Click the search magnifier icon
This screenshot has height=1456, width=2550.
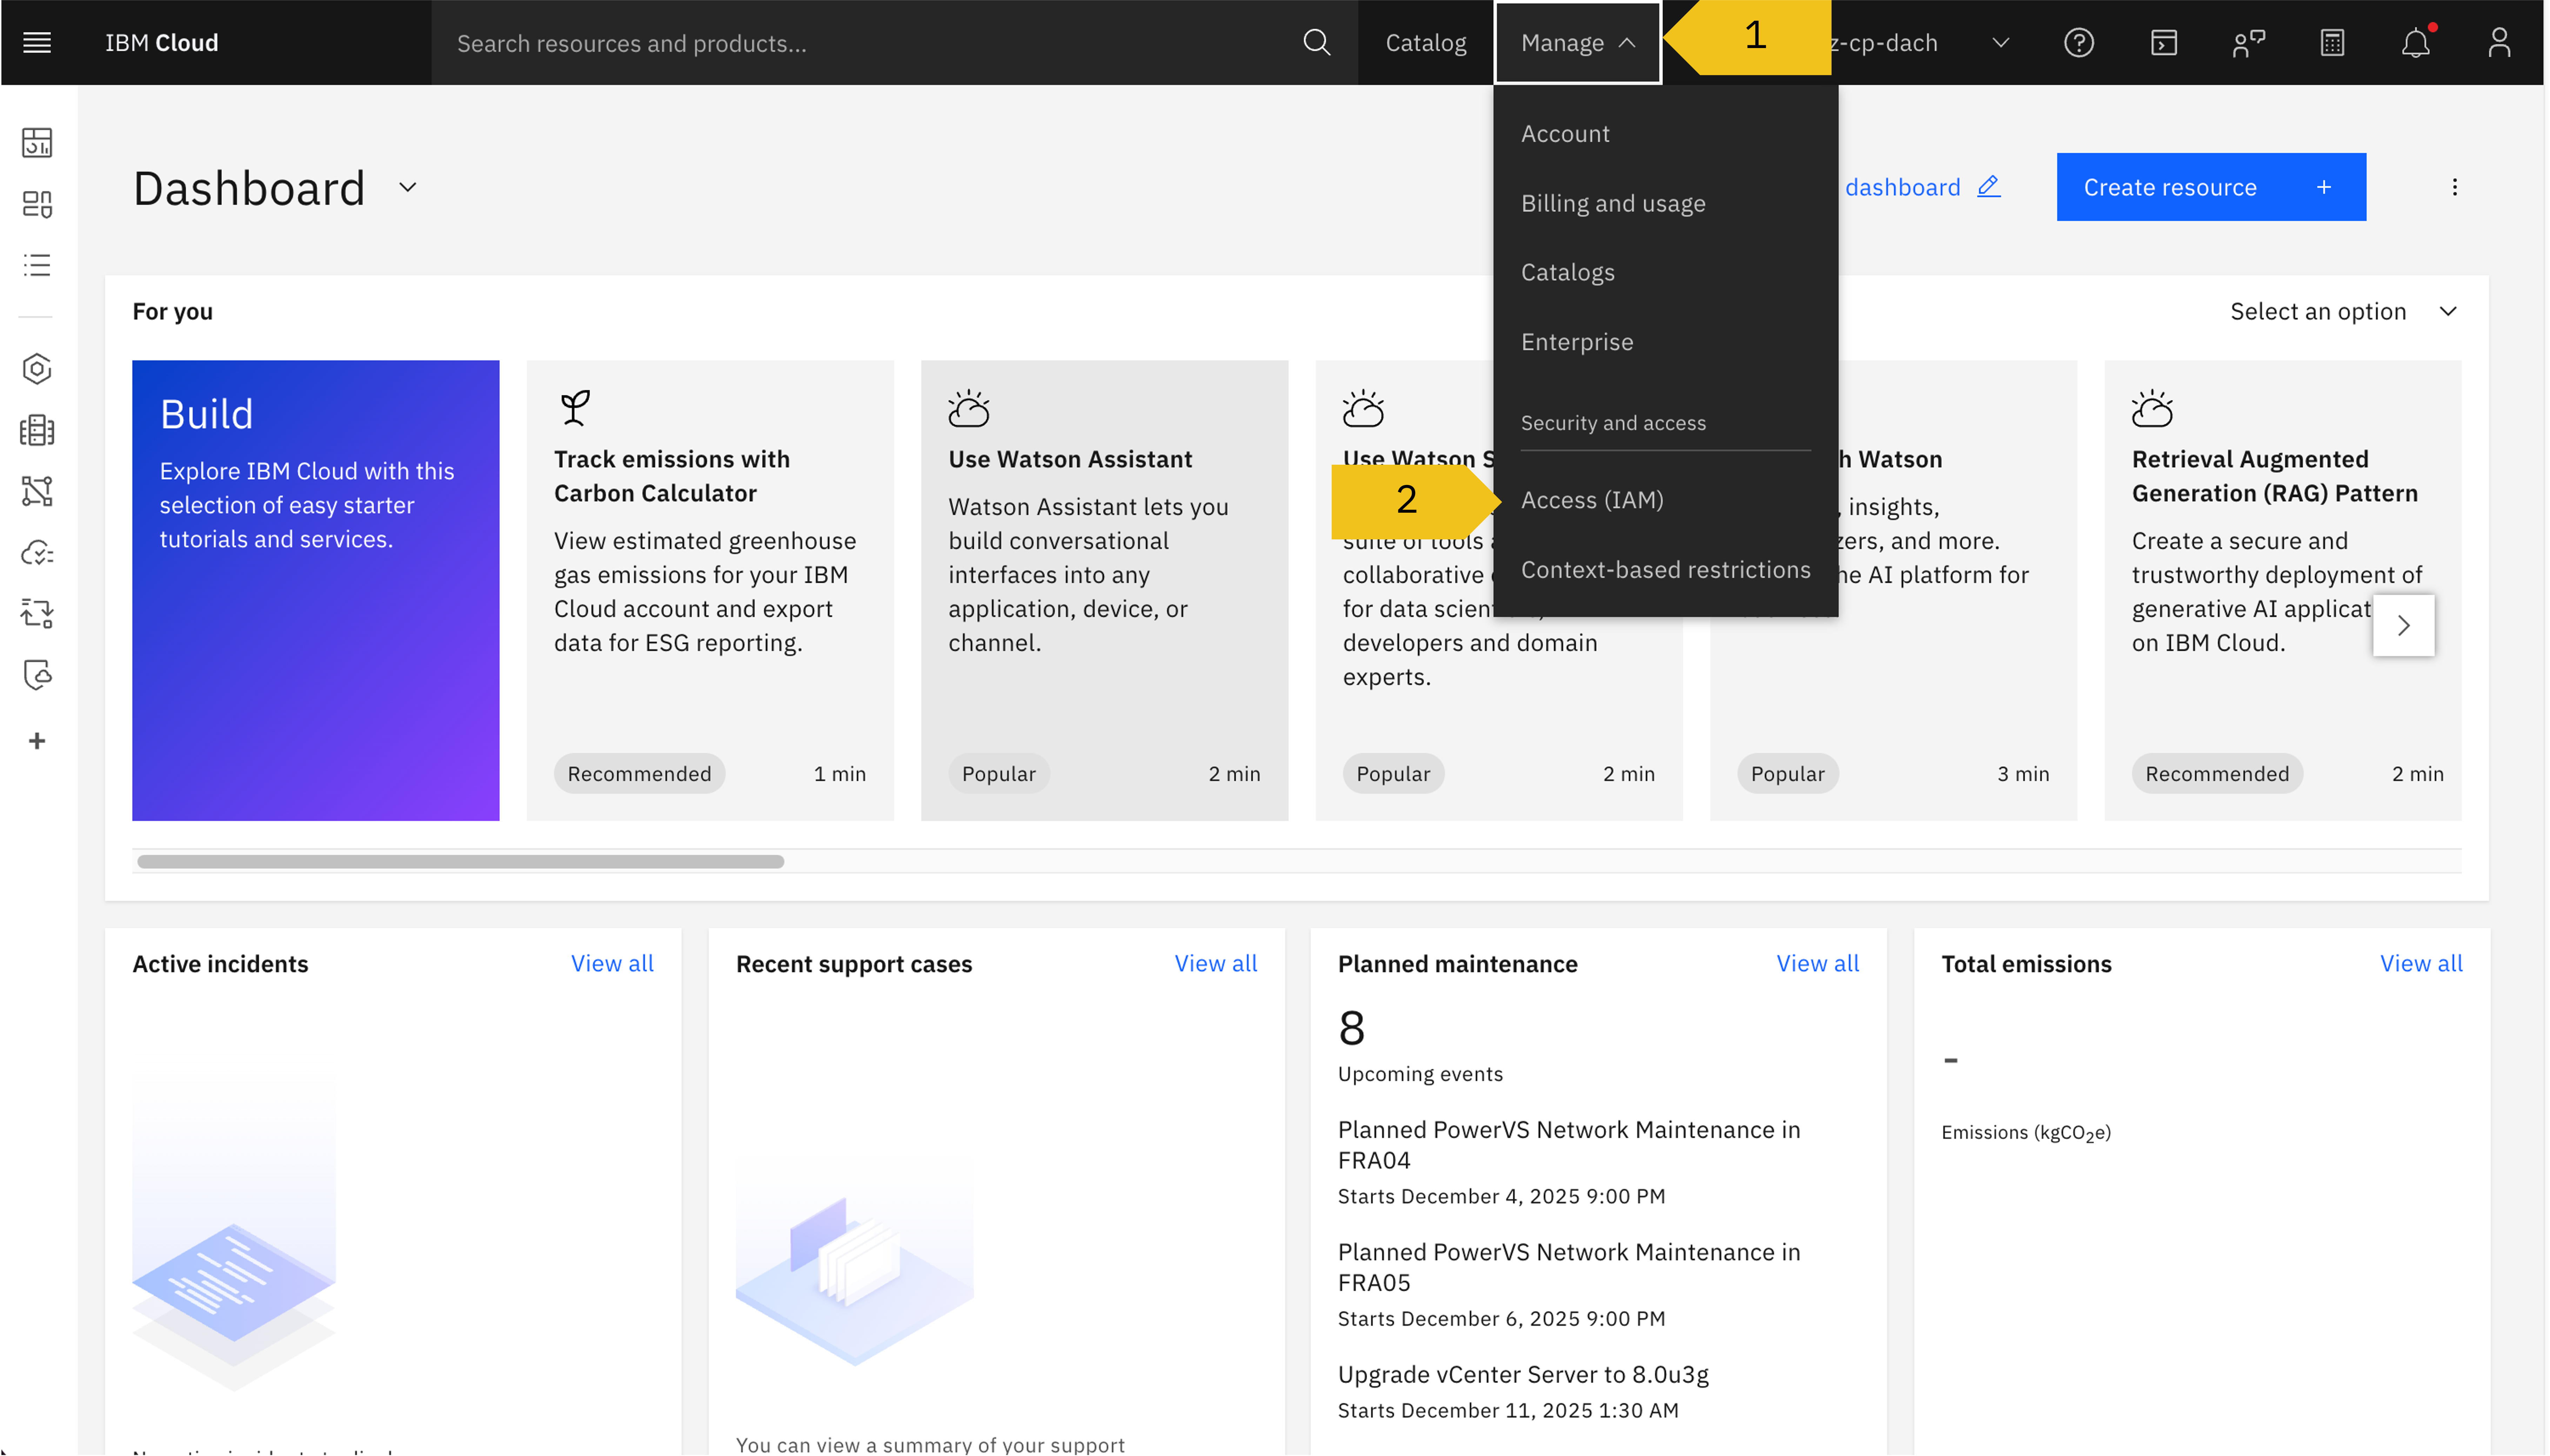(1317, 42)
